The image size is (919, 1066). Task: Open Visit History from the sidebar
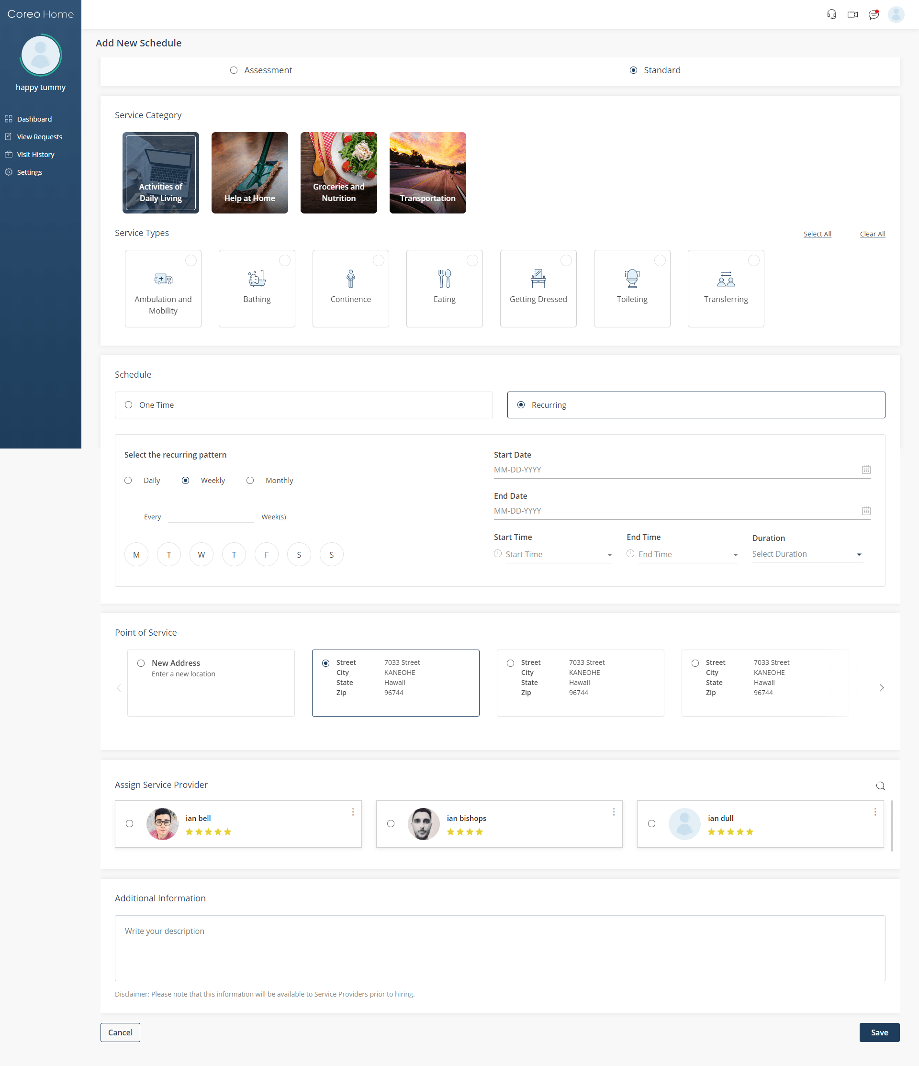tap(35, 154)
